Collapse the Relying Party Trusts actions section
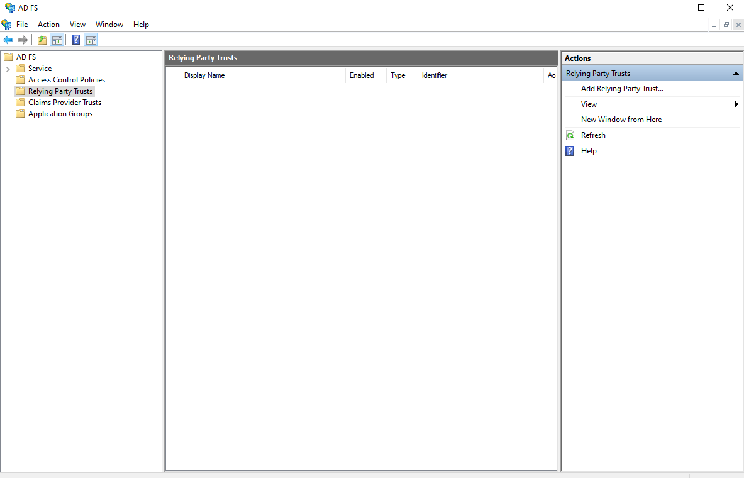744x478 pixels. coord(736,74)
